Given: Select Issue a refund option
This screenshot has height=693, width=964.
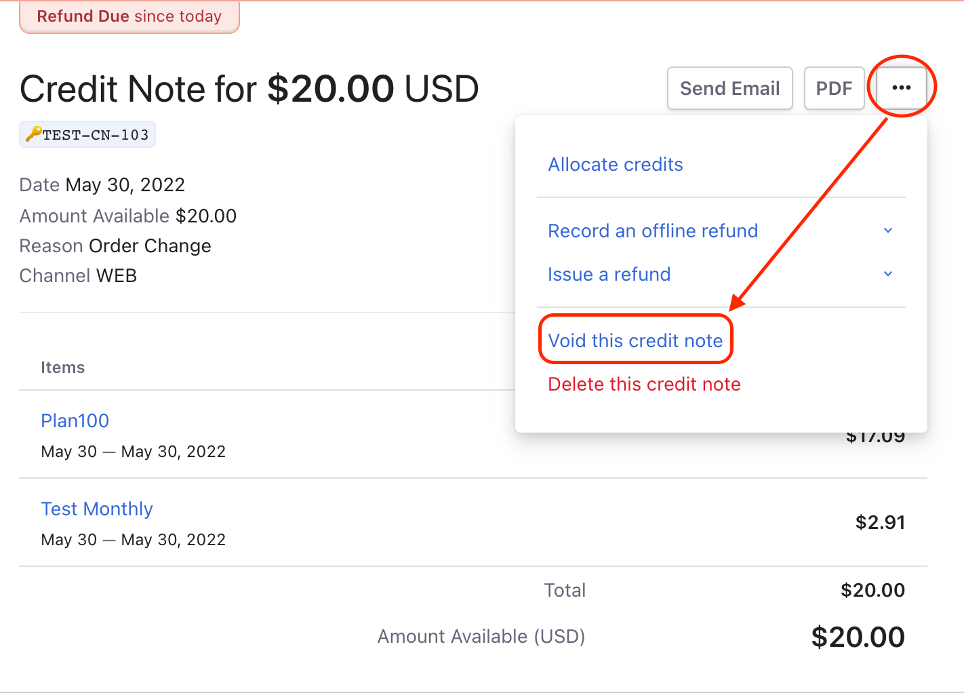Looking at the screenshot, I should (609, 274).
